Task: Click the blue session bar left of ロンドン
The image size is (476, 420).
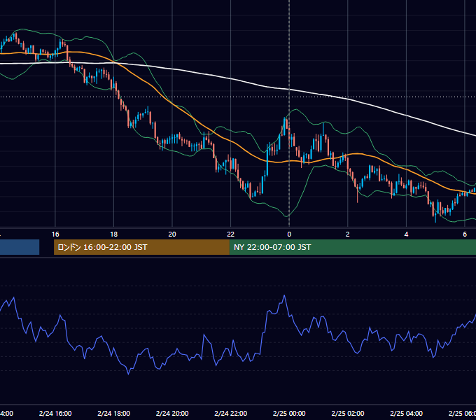Action: [20, 247]
